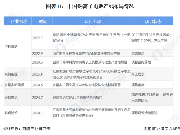
Task: Click the 时间 column header
Action: tap(42, 21)
